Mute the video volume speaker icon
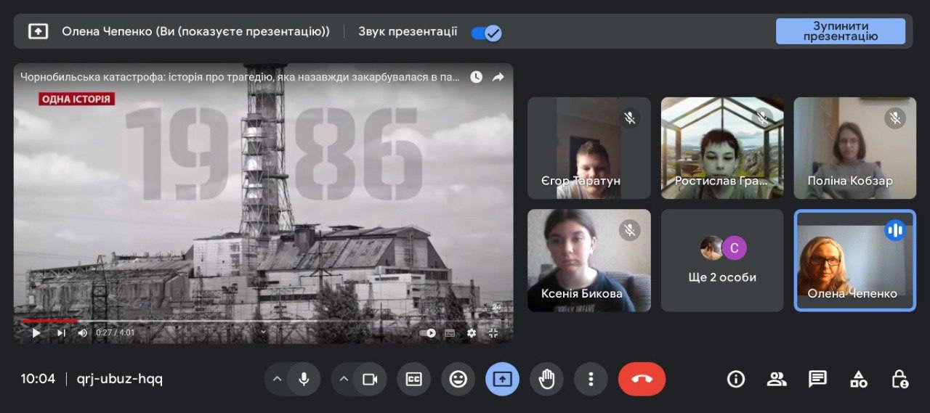 tap(82, 333)
